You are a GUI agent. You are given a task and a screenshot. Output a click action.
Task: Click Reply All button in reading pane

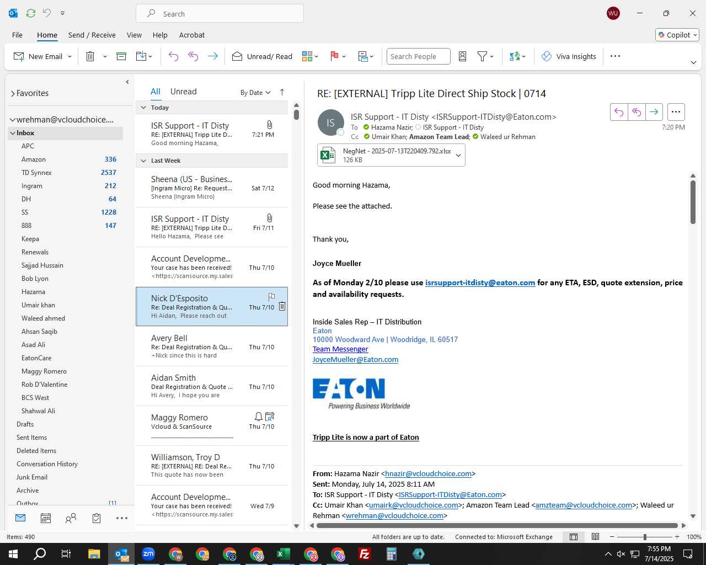tap(637, 112)
